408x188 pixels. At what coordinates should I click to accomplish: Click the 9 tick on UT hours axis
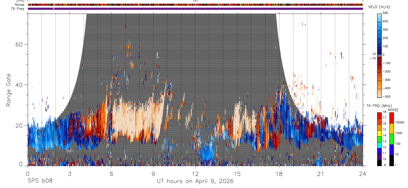tap(153, 174)
